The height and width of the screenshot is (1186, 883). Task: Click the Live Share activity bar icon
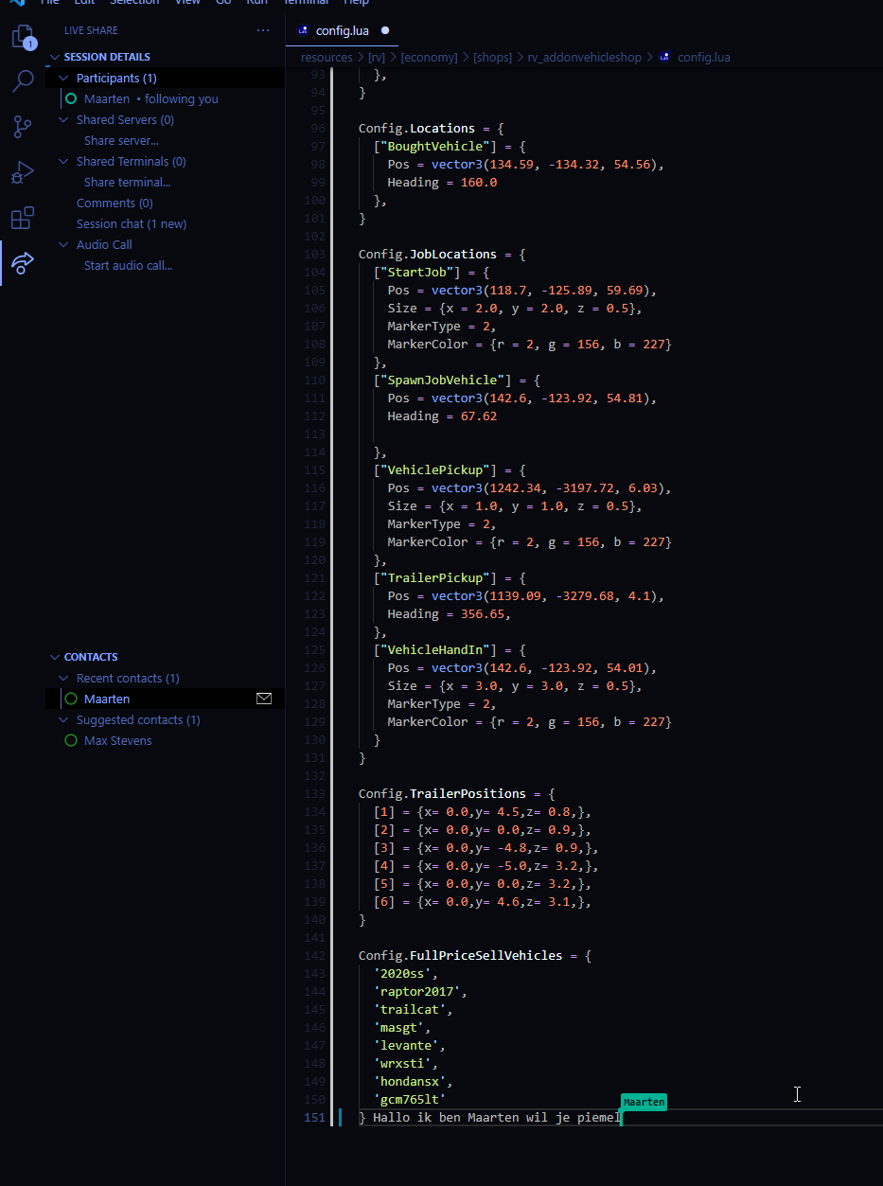point(22,262)
